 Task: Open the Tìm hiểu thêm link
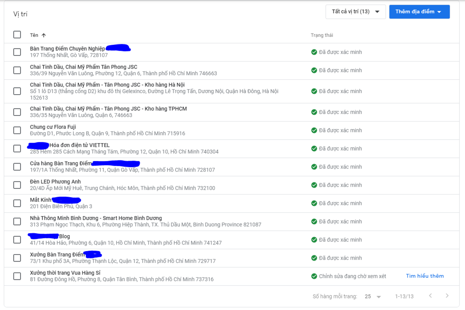click(425, 276)
